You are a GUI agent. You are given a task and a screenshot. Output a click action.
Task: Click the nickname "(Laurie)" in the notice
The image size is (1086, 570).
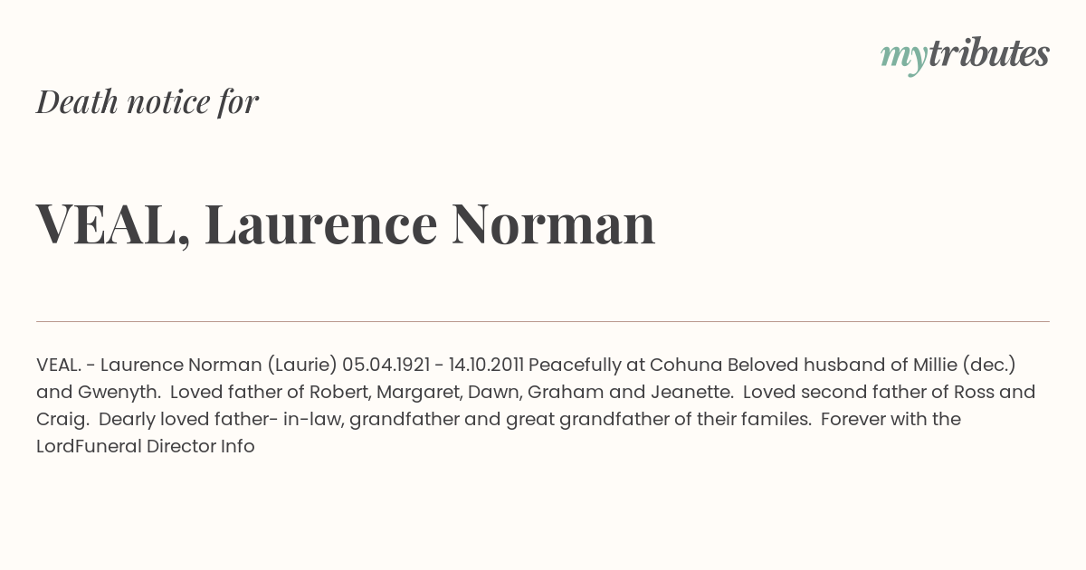click(x=301, y=366)
